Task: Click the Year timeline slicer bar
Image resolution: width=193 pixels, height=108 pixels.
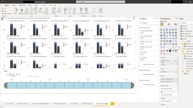Action: point(69,85)
